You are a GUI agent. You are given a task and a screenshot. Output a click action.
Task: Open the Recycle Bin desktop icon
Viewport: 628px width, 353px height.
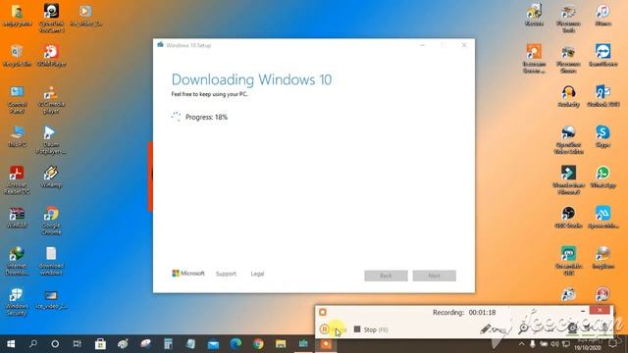[x=17, y=56]
